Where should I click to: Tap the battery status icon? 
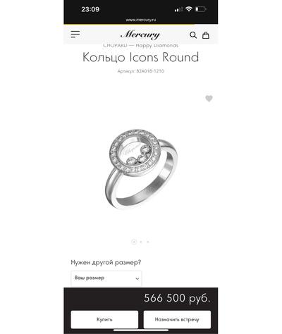[200, 9]
